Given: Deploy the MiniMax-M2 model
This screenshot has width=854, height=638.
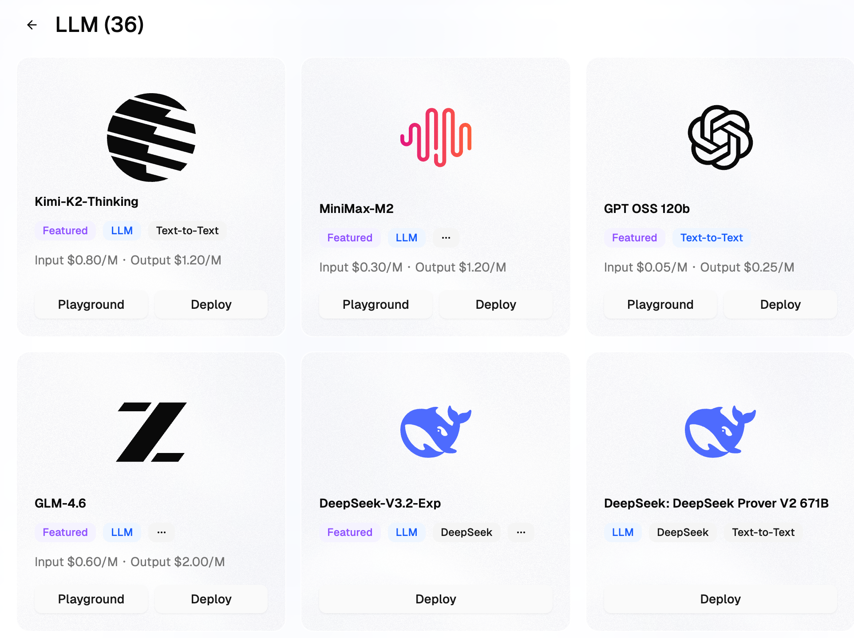Looking at the screenshot, I should [x=496, y=304].
